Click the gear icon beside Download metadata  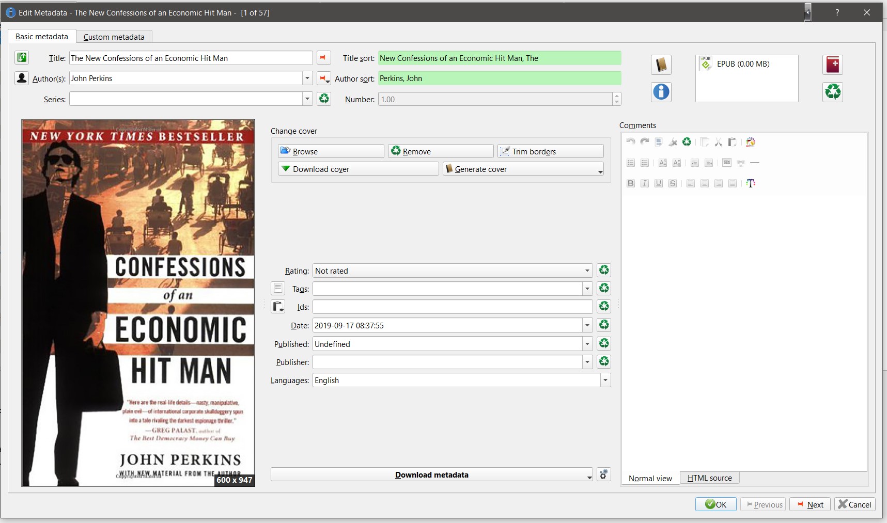603,474
